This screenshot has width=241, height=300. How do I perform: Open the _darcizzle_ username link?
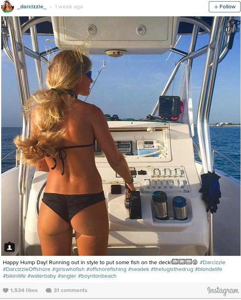click(32, 7)
